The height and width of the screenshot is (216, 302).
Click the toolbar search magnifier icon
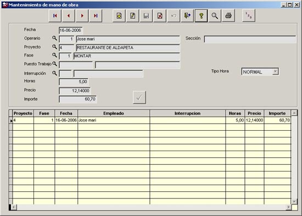(215, 16)
